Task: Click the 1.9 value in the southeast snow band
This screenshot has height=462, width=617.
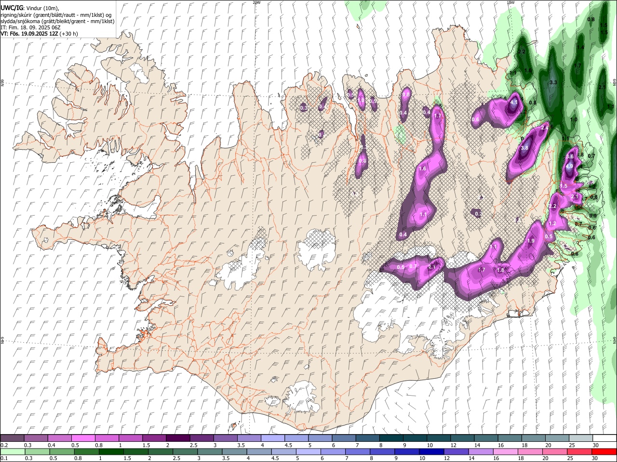Action: pyautogui.click(x=531, y=241)
